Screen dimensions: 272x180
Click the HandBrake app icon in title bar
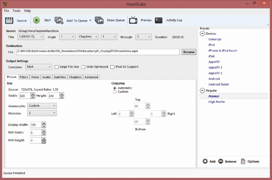tap(5, 4)
